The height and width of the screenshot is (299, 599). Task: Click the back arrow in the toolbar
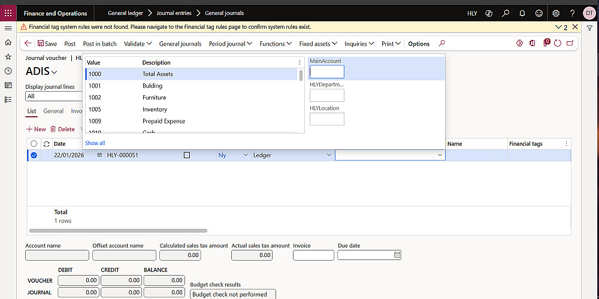click(x=28, y=44)
